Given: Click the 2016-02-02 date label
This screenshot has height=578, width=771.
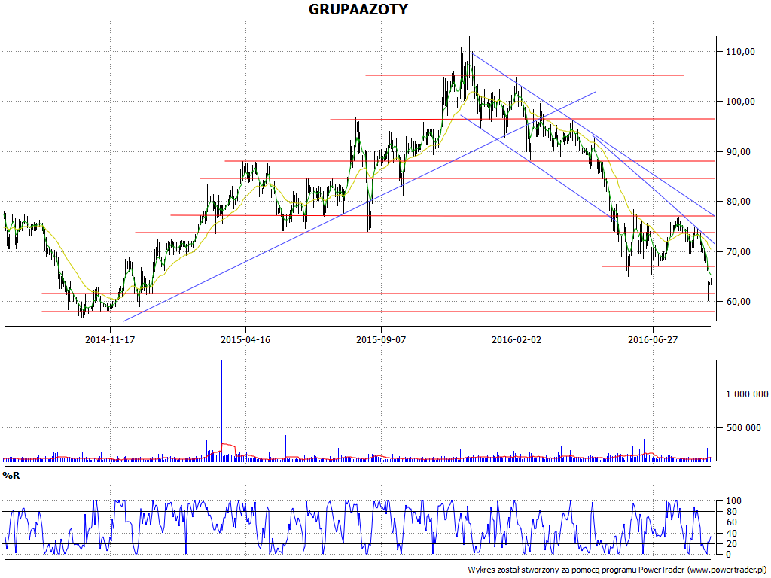Looking at the screenshot, I should click(x=517, y=339).
